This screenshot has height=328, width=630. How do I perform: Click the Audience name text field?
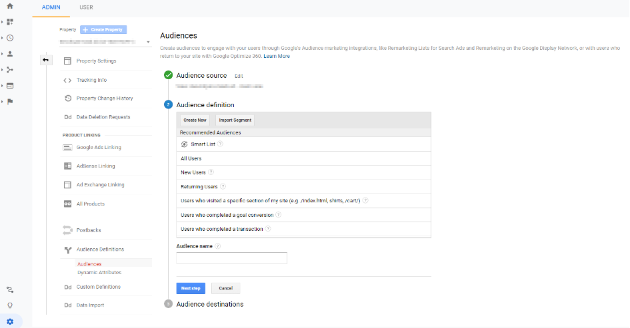tap(231, 258)
